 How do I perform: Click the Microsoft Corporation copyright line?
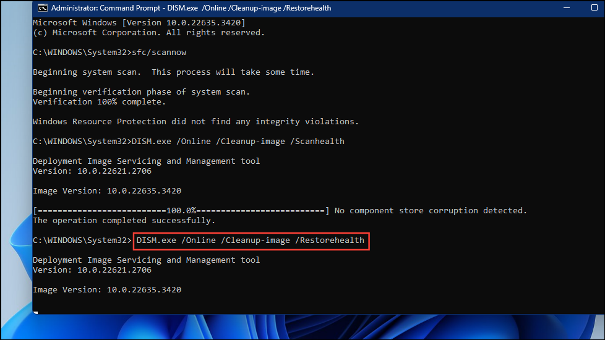click(x=148, y=32)
